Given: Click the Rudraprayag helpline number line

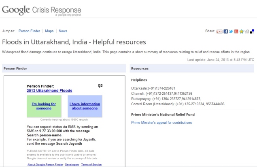Looking at the screenshot, I should coord(166,99).
